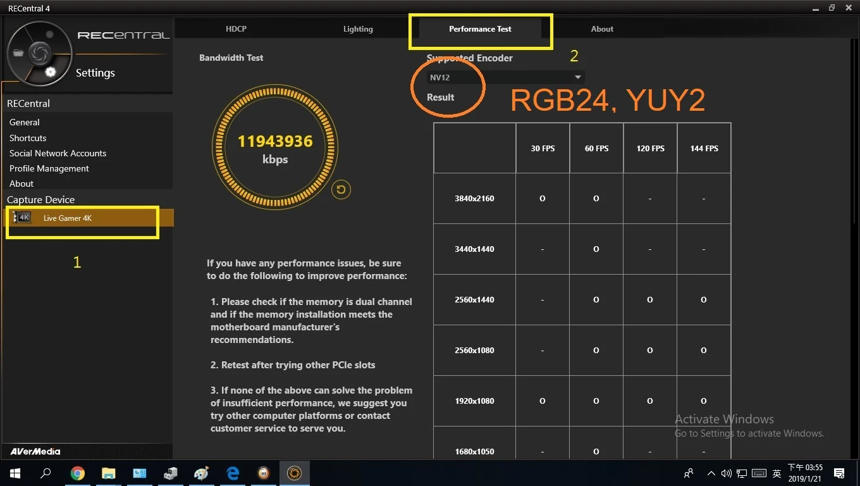Open the Windows notification center

tap(839, 473)
